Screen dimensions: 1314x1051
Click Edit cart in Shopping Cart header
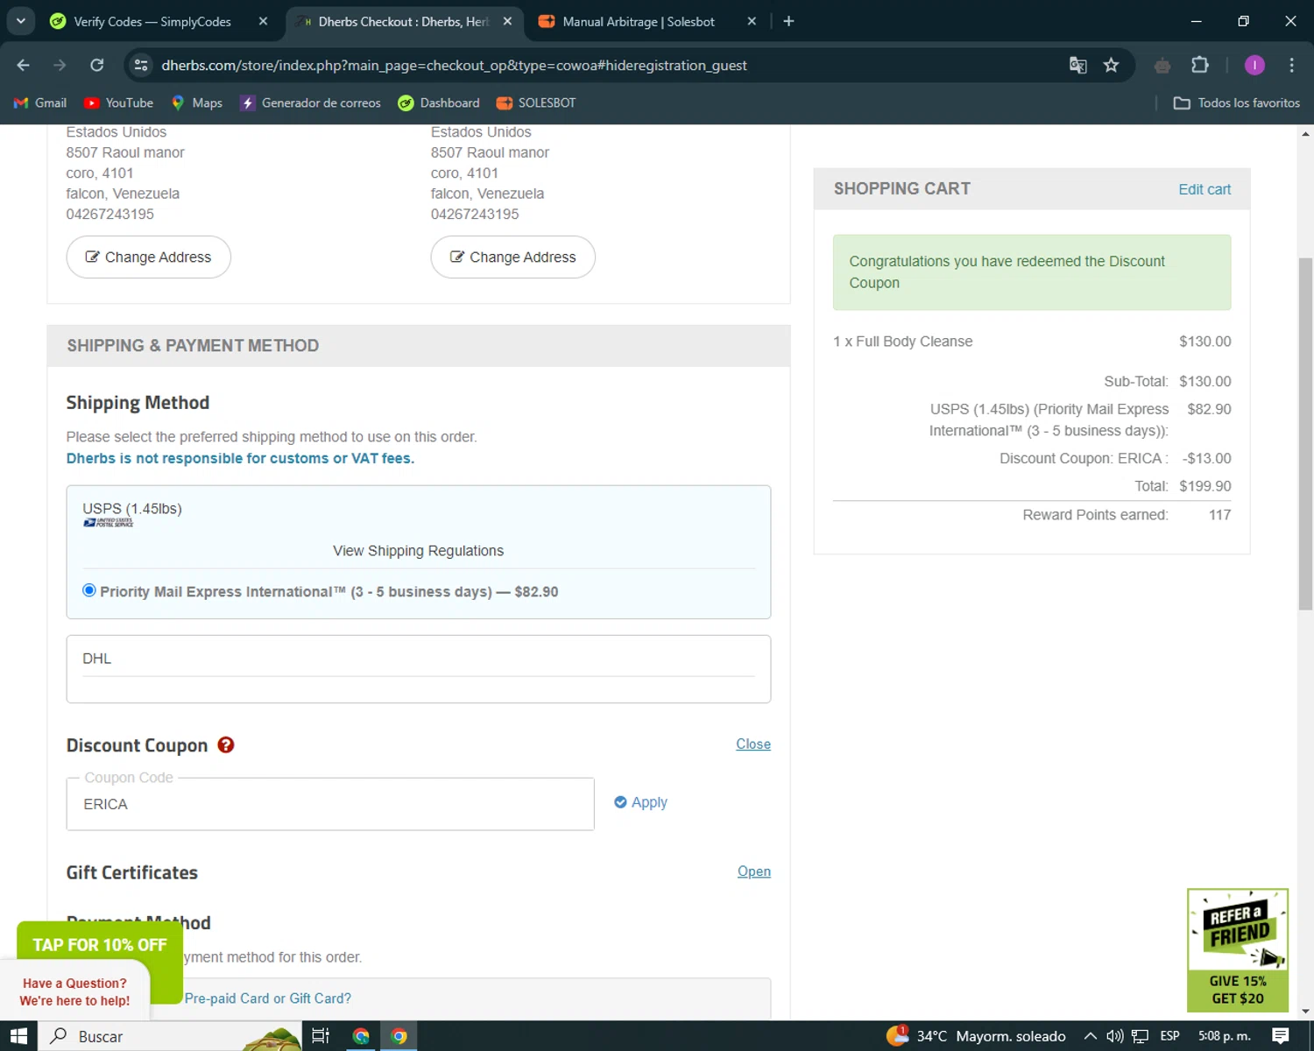tap(1204, 189)
